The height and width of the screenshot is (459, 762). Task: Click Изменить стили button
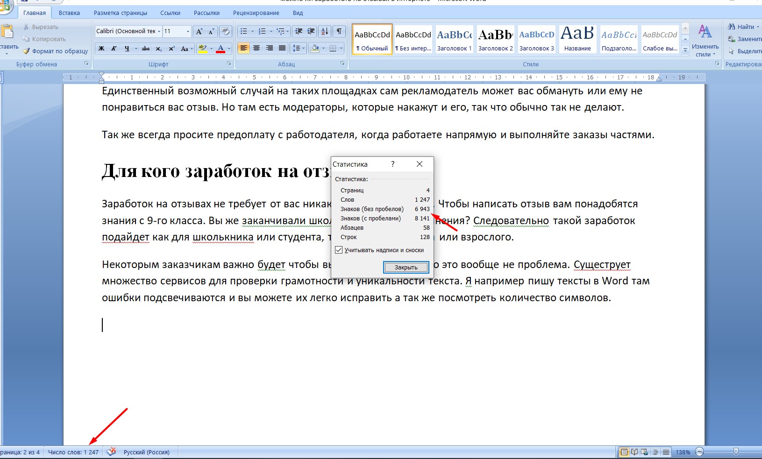click(x=705, y=41)
